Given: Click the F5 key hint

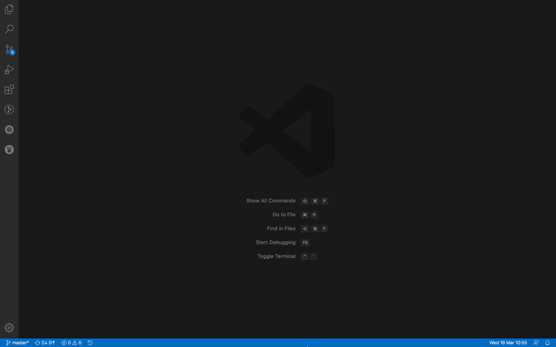Looking at the screenshot, I should (305, 242).
